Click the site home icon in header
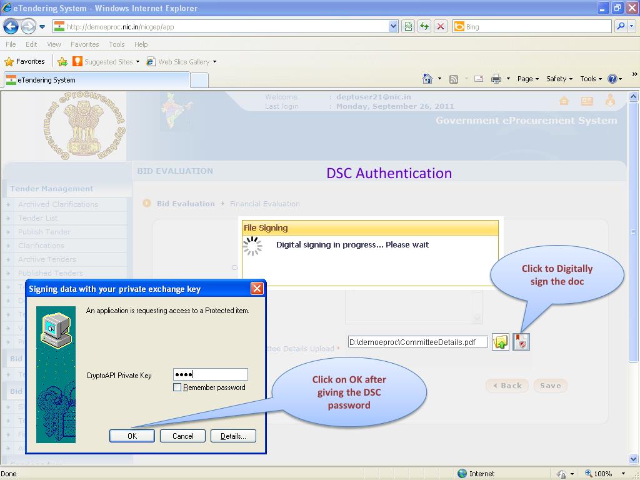This screenshot has width=640, height=480. pyautogui.click(x=564, y=101)
